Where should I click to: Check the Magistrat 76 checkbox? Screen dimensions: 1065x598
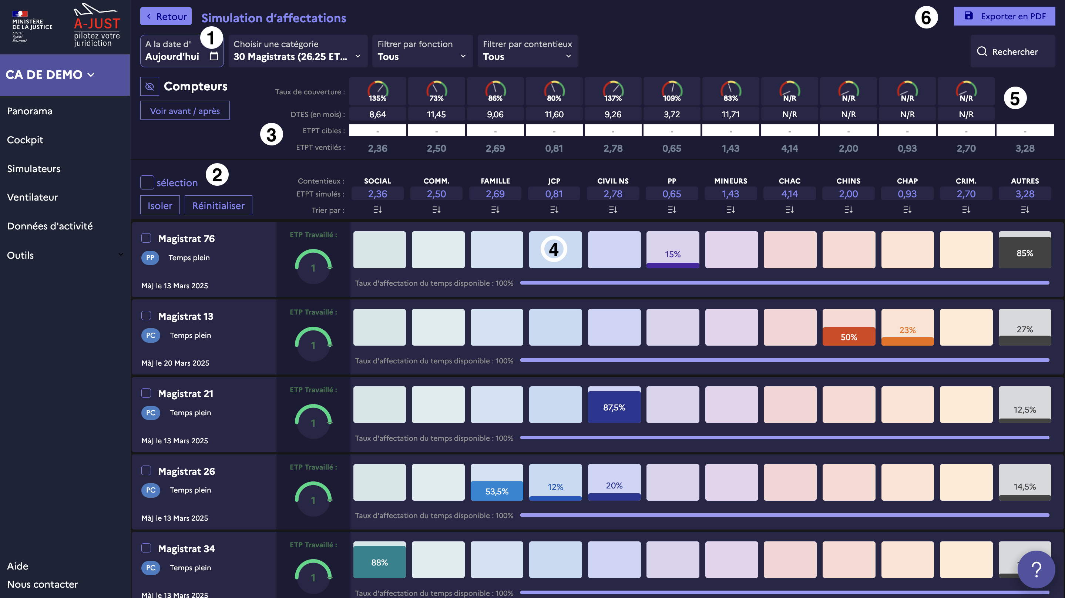click(x=147, y=238)
